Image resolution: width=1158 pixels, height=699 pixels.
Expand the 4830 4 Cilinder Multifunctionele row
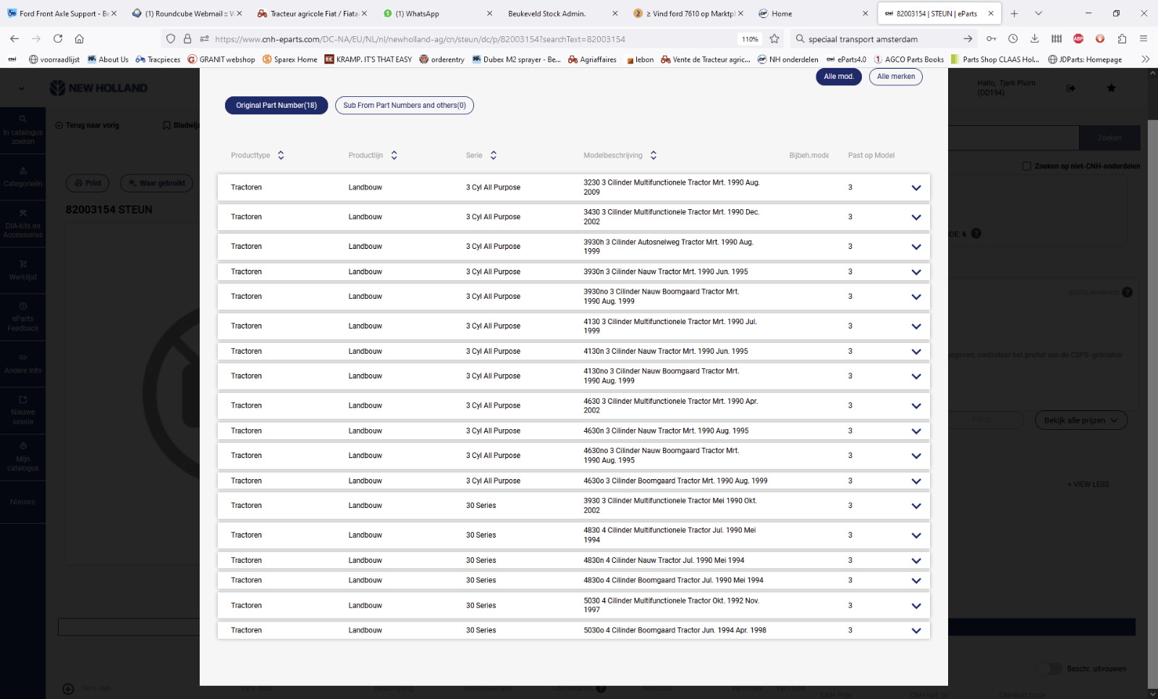[916, 535]
